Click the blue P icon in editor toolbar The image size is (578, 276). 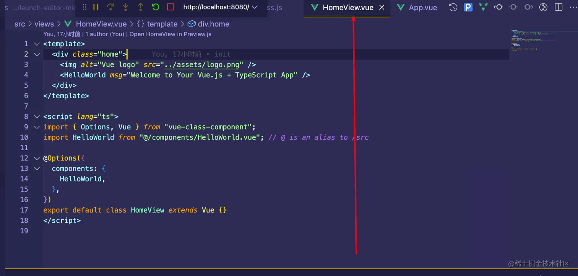468,7
